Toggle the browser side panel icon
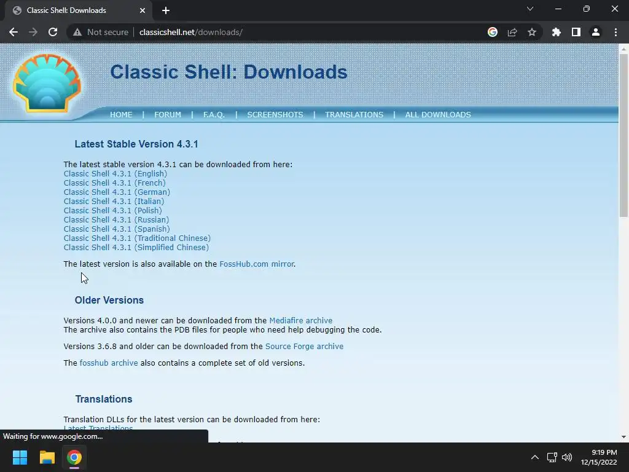 click(x=576, y=32)
